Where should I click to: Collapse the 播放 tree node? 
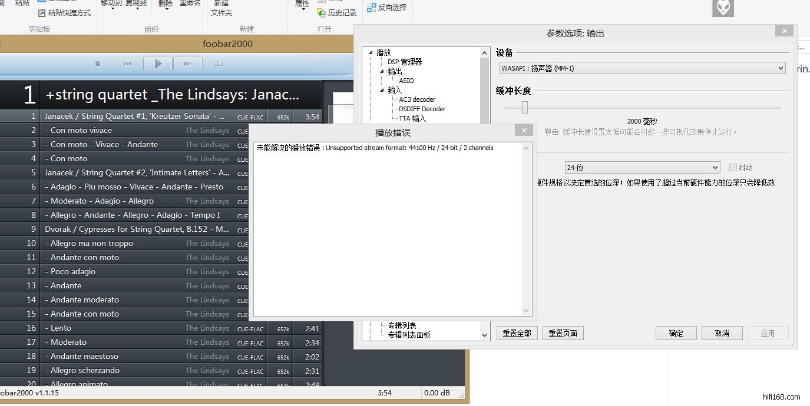coord(371,52)
